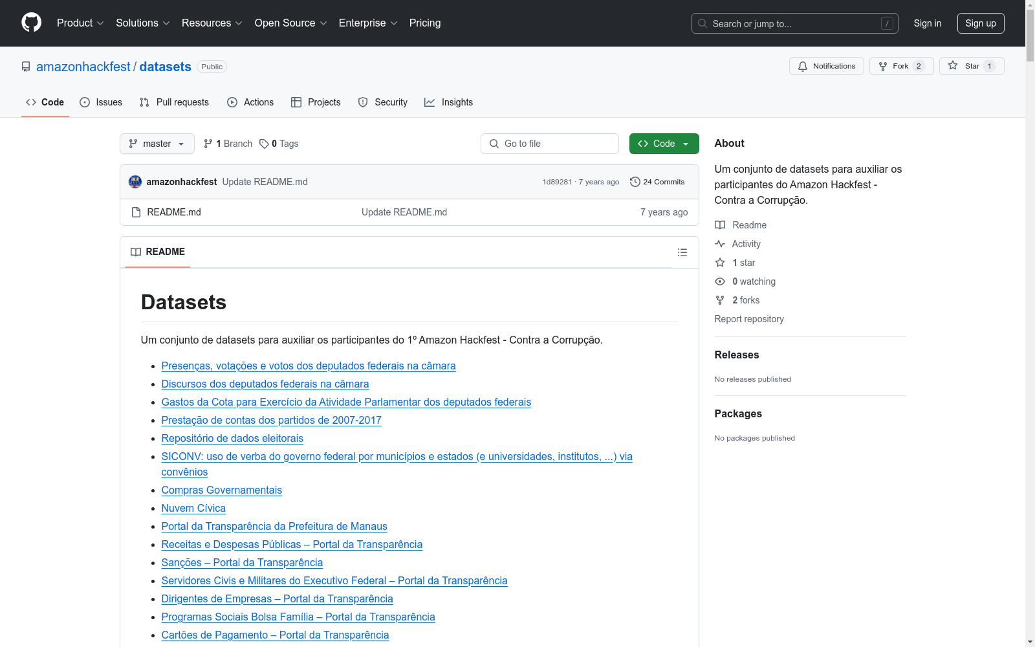Viewport: 1035px width, 647px height.
Task: Click the README.md file icon
Action: [x=136, y=212]
